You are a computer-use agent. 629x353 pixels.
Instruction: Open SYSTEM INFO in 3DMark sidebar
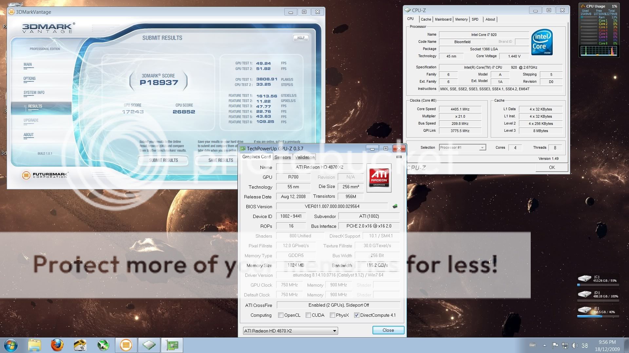tap(34, 92)
